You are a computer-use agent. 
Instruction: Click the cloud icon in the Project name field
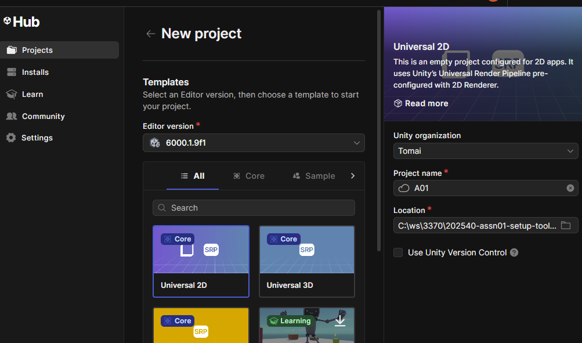(x=403, y=188)
